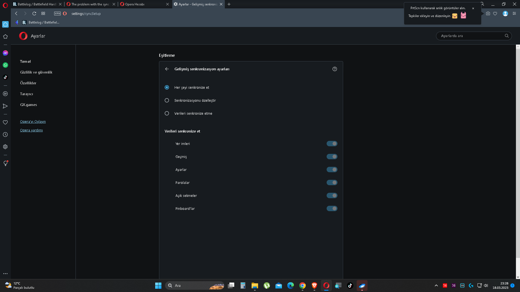The image size is (520, 292).
Task: Open Tarayıcı settings section
Action: tap(27, 94)
